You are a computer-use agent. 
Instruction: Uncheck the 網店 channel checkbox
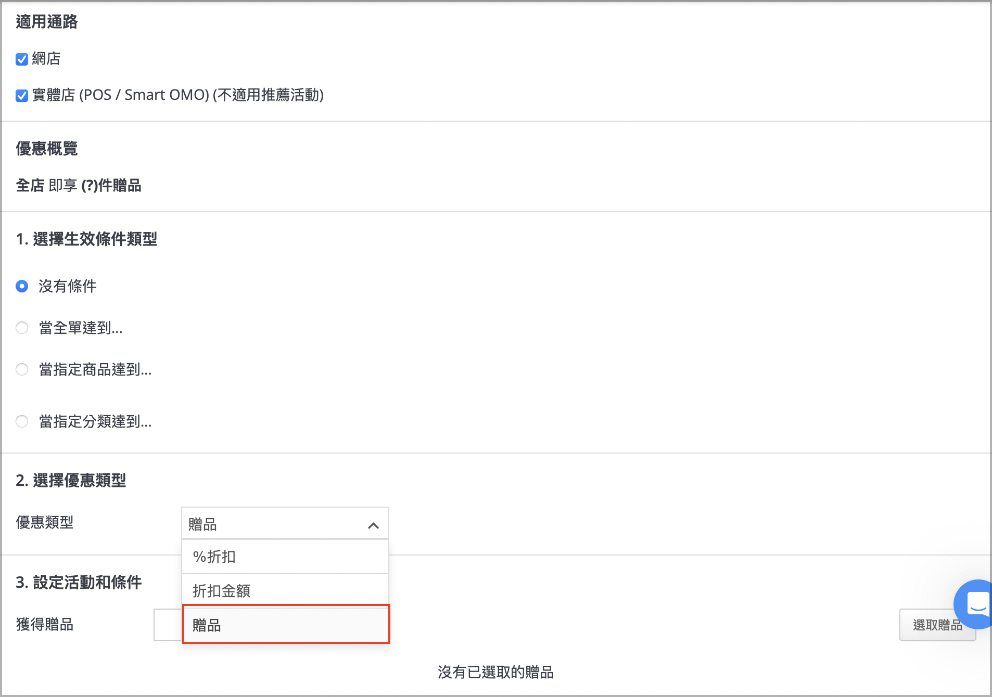click(22, 59)
